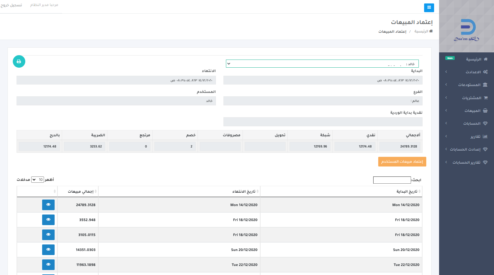Click the ابحث search input field
494x275 pixels.
pyautogui.click(x=392, y=180)
